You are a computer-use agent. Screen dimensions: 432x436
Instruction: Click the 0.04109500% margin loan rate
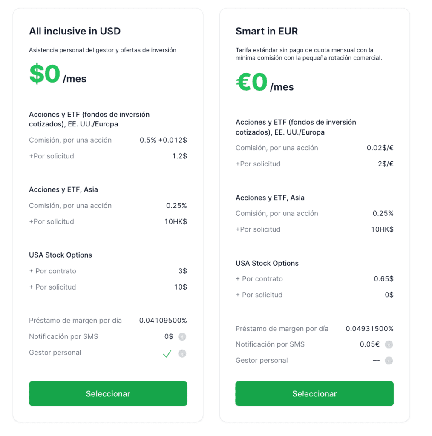163,321
